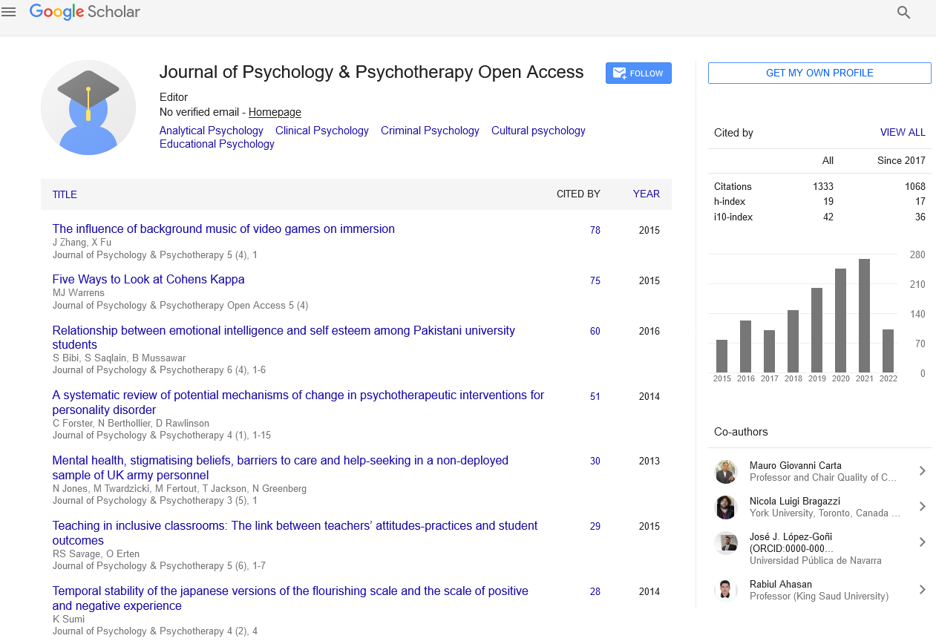Click the graduation cap profile avatar

click(88, 108)
